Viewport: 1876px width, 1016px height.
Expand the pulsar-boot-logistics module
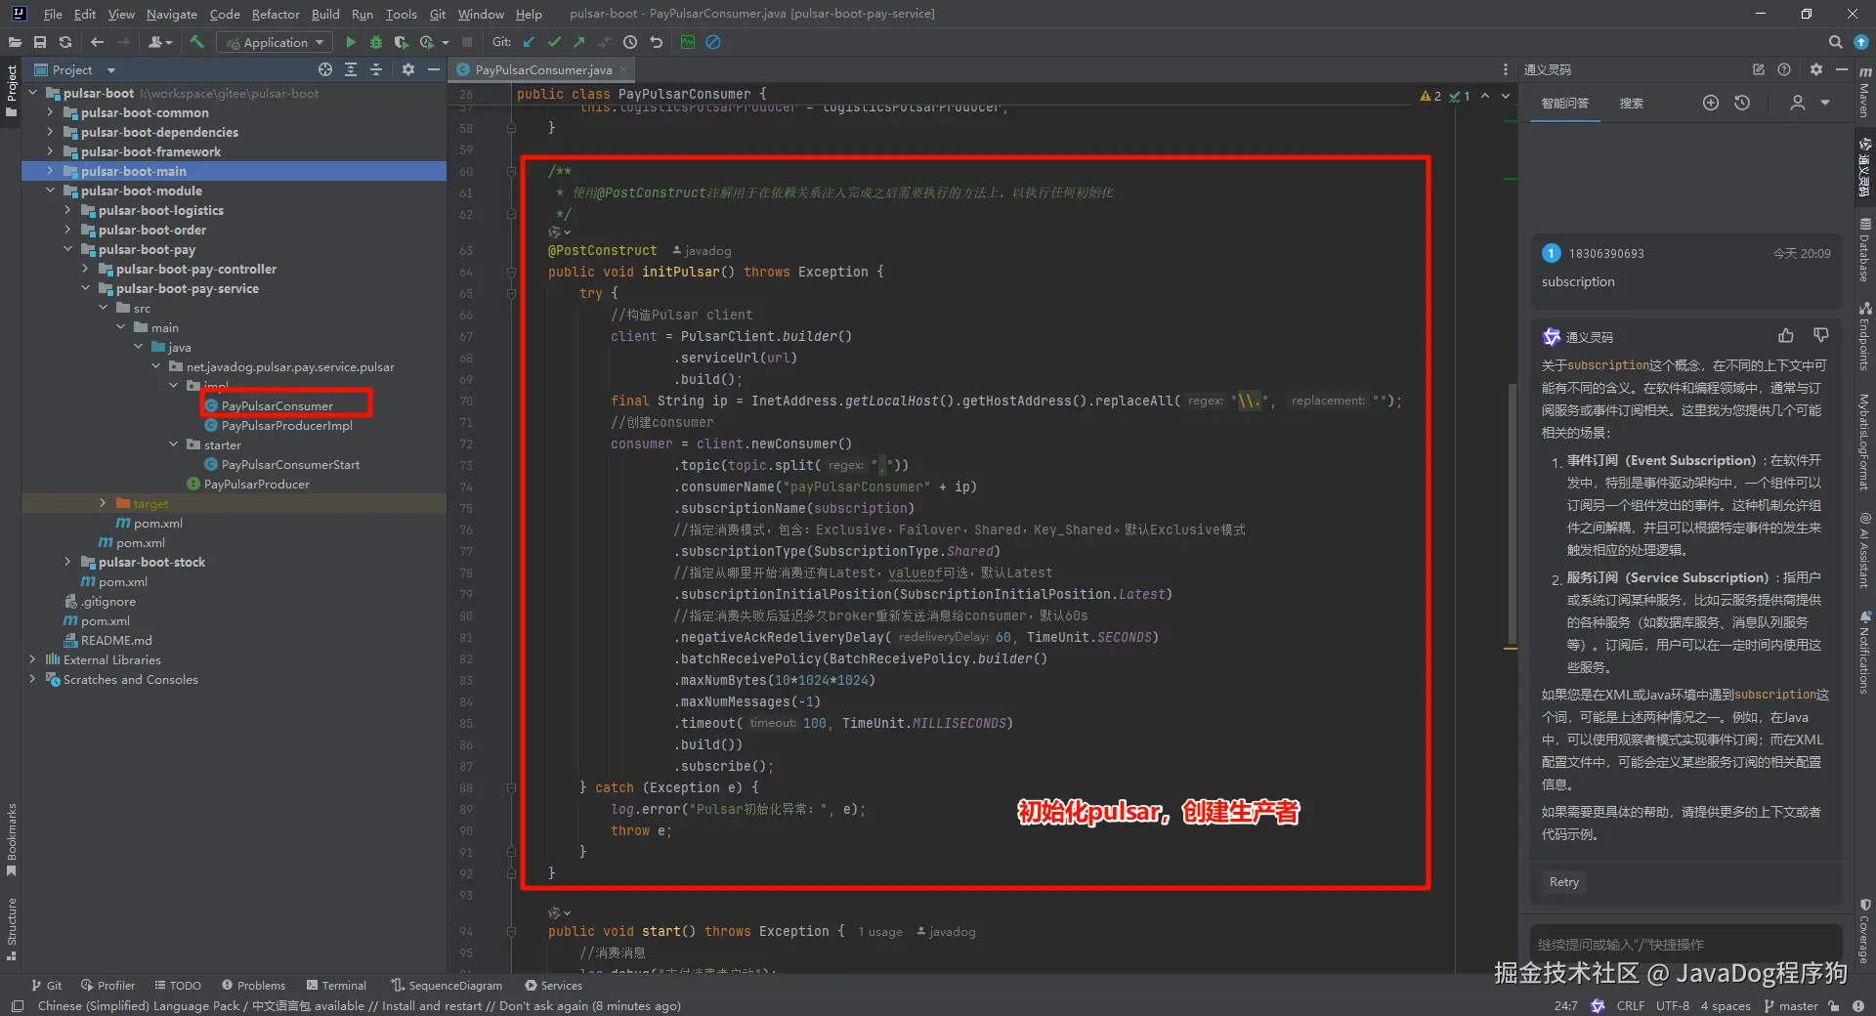click(67, 210)
